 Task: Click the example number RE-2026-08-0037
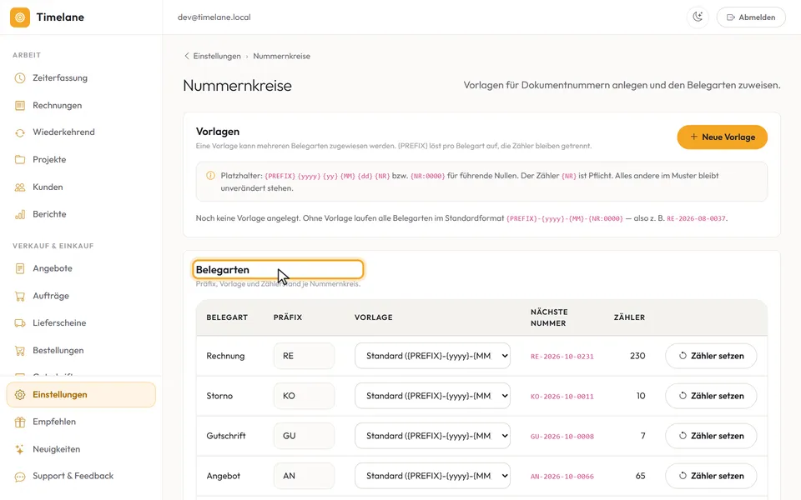coord(696,218)
